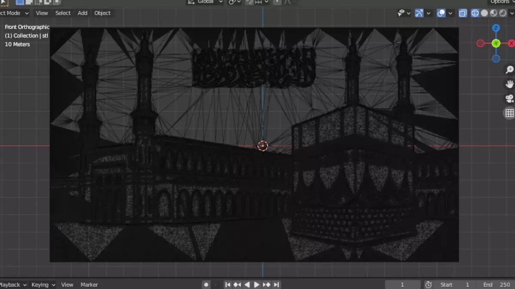Open the Options dropdown

coord(501,2)
